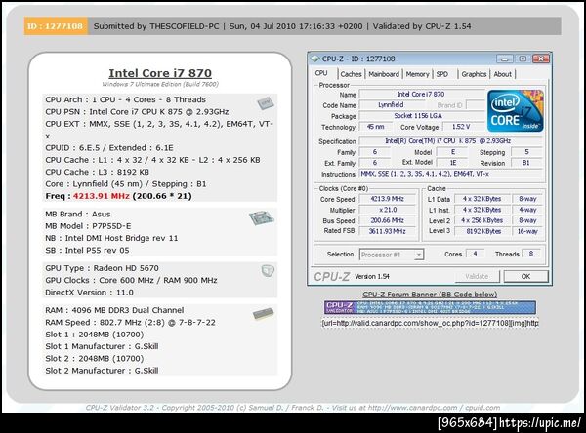Click the CPU-Z title bar app icon

[x=315, y=59]
